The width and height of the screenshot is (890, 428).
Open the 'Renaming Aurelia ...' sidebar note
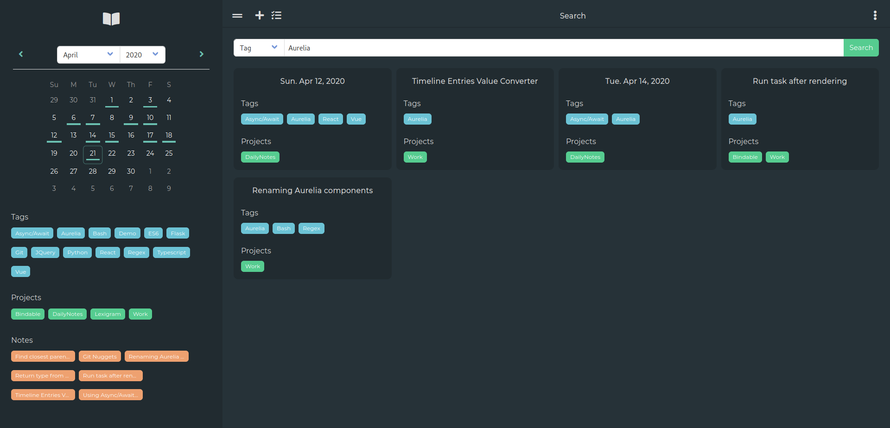pyautogui.click(x=157, y=357)
